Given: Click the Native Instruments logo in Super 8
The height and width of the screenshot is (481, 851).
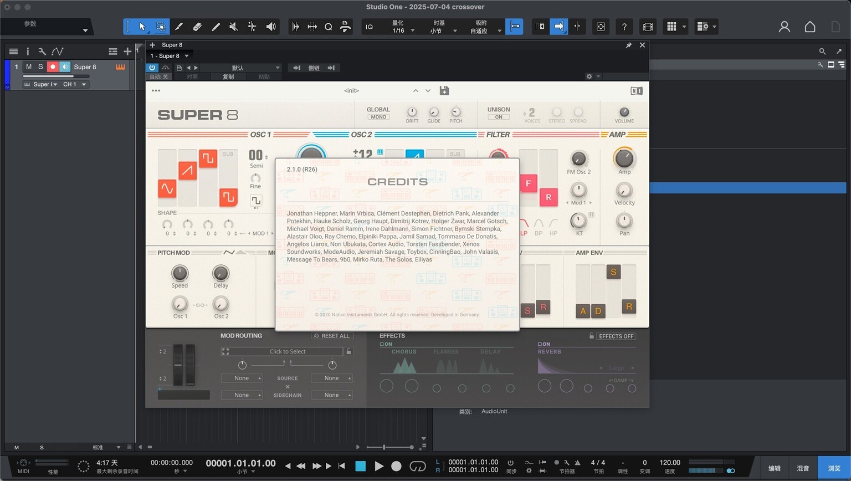Looking at the screenshot, I should (637, 90).
